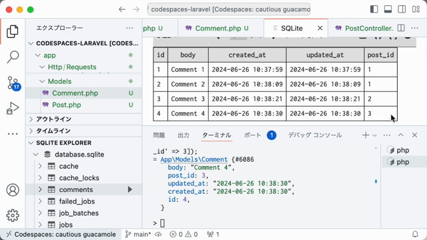
Task: Open Post.php in the explorer
Action: pyautogui.click(x=67, y=105)
